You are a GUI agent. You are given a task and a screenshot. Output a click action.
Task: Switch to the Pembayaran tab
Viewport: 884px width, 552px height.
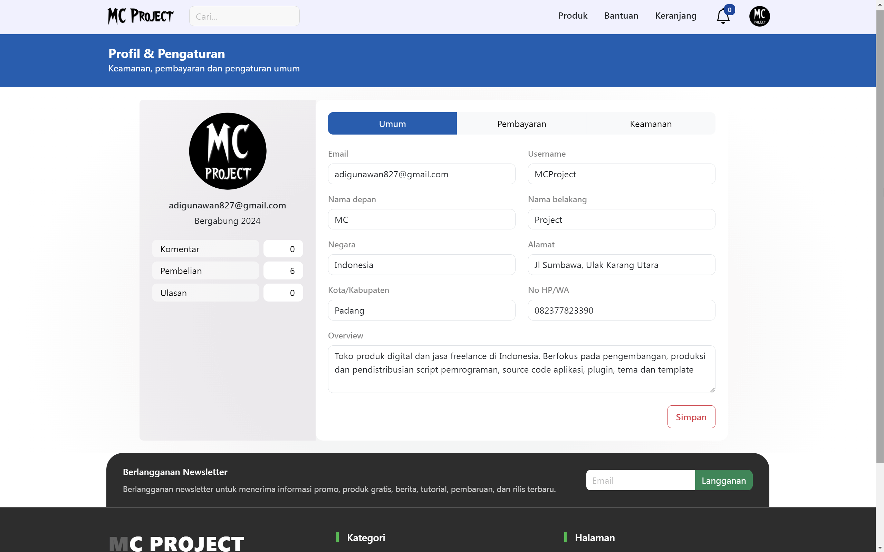pyautogui.click(x=521, y=124)
